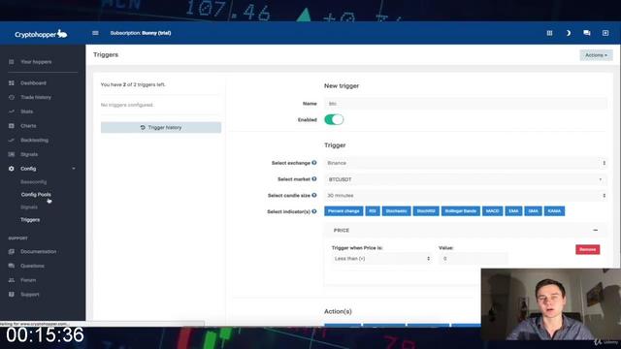Open Stats page in sidebar

tap(26, 111)
